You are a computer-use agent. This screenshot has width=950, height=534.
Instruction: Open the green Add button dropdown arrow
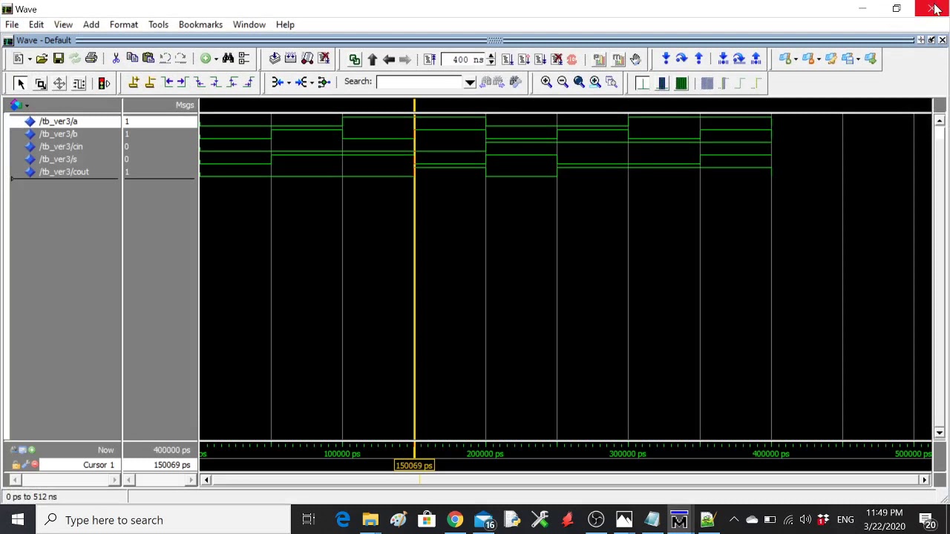pos(216,59)
